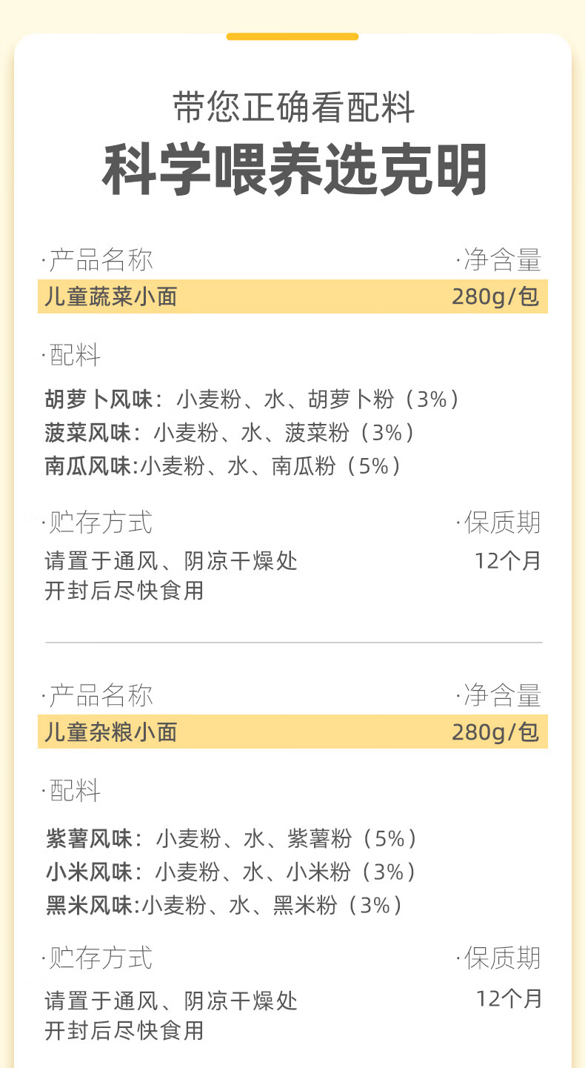
Task: Click 280g/包 beside 儿童蔬菜小面
Action: (x=495, y=297)
